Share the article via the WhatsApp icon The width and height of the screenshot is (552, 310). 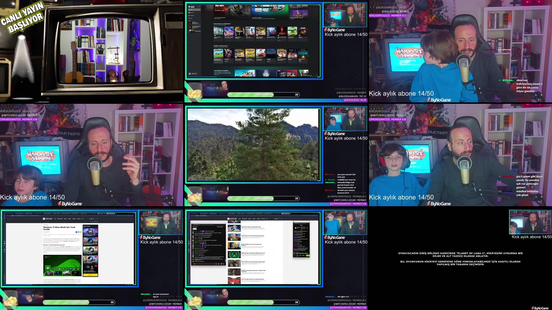point(81,232)
